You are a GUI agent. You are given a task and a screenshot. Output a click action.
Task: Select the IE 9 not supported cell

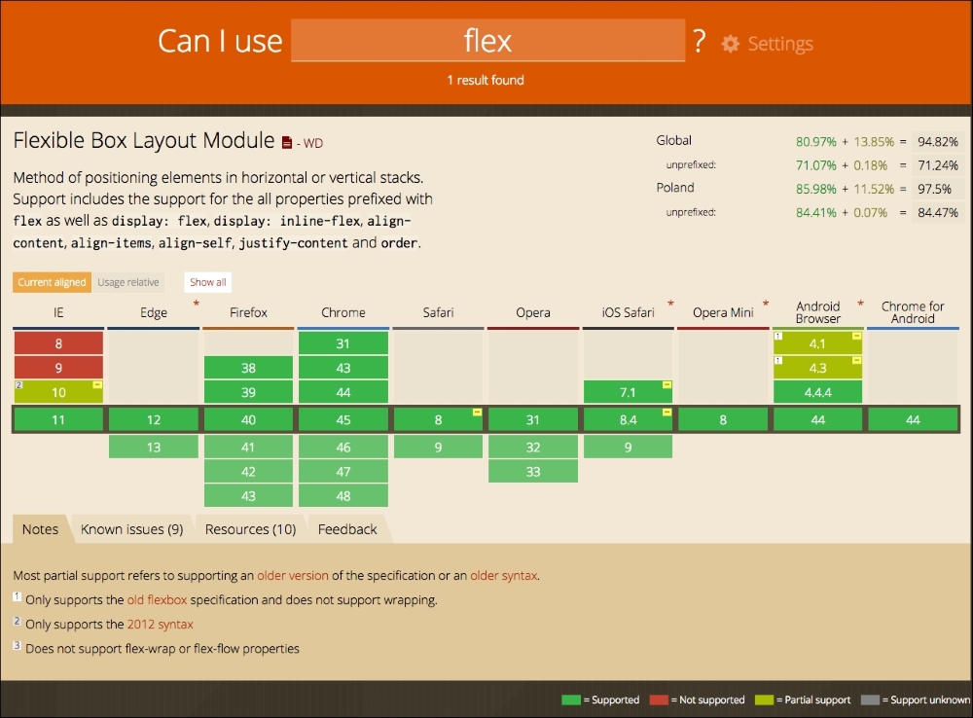click(x=58, y=368)
